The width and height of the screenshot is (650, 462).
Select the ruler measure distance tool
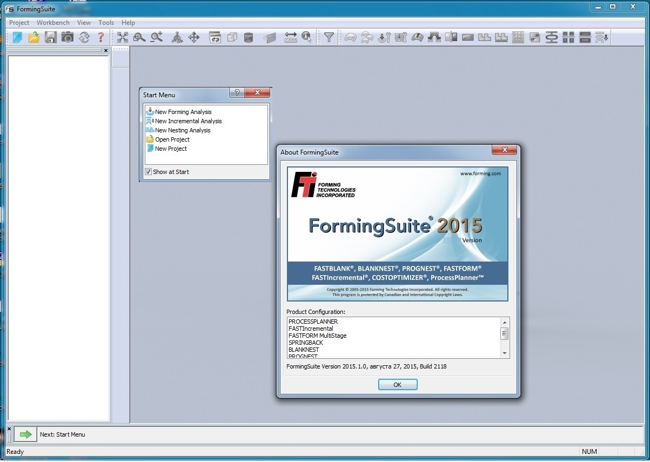tap(291, 37)
